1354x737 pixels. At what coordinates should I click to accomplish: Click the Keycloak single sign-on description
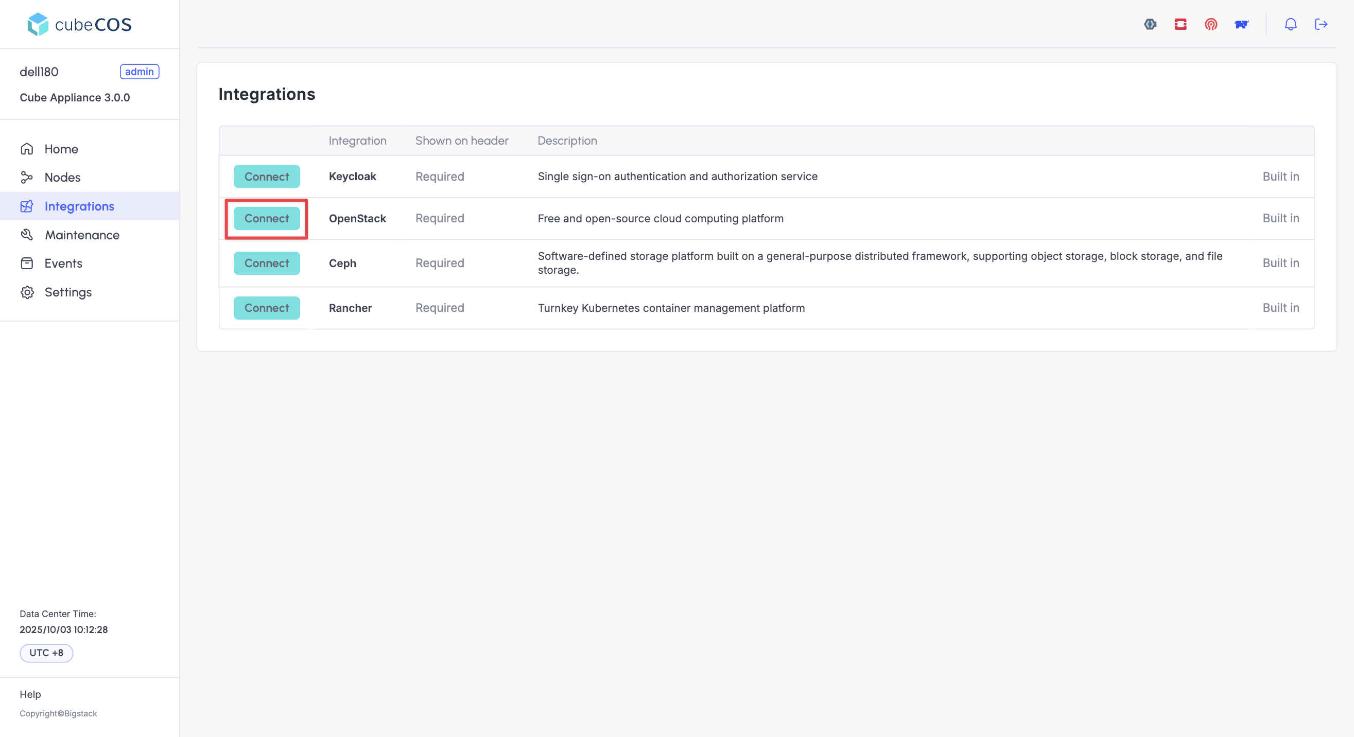click(678, 177)
